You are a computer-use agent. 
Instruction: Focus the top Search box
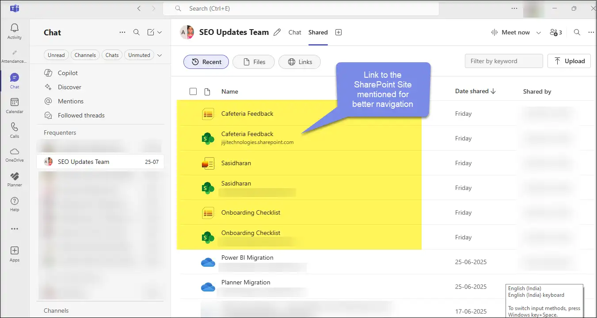pos(301,8)
